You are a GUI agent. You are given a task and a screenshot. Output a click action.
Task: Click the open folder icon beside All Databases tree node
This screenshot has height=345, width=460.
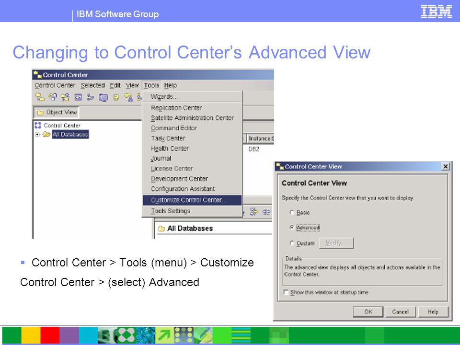coord(46,134)
